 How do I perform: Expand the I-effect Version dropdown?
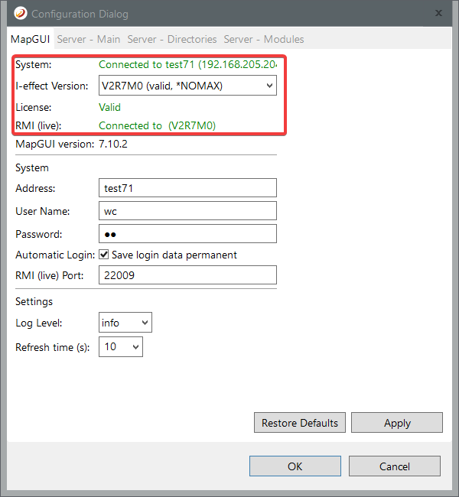(x=187, y=86)
